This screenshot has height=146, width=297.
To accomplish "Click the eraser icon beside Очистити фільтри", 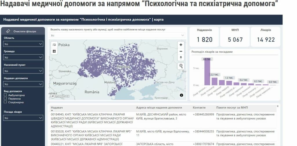I will pyautogui.click(x=8, y=31).
